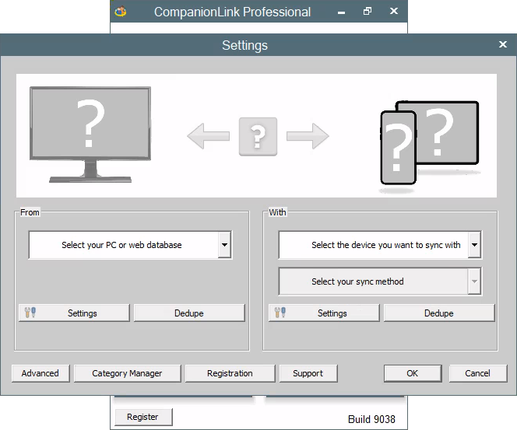Click the monitor question-mark image
The image size is (517, 430).
tap(90, 135)
